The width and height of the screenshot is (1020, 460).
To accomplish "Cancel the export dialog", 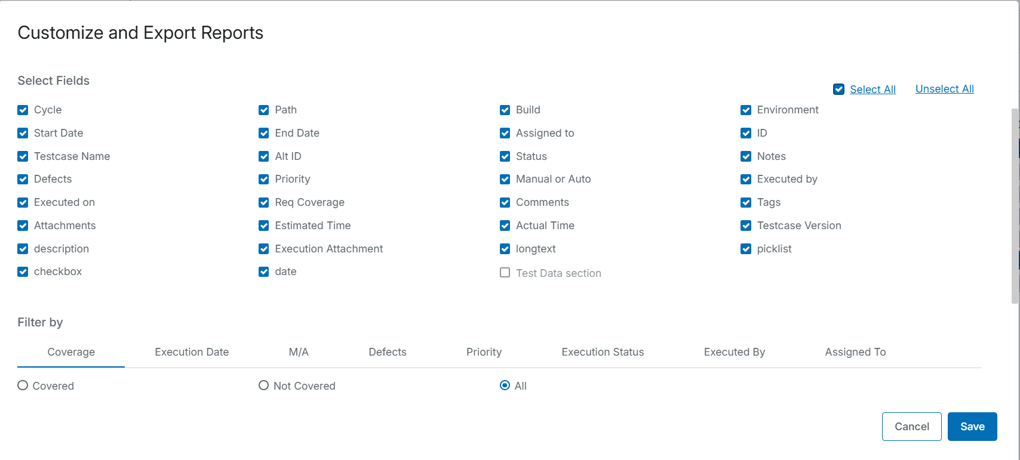I will click(x=911, y=427).
